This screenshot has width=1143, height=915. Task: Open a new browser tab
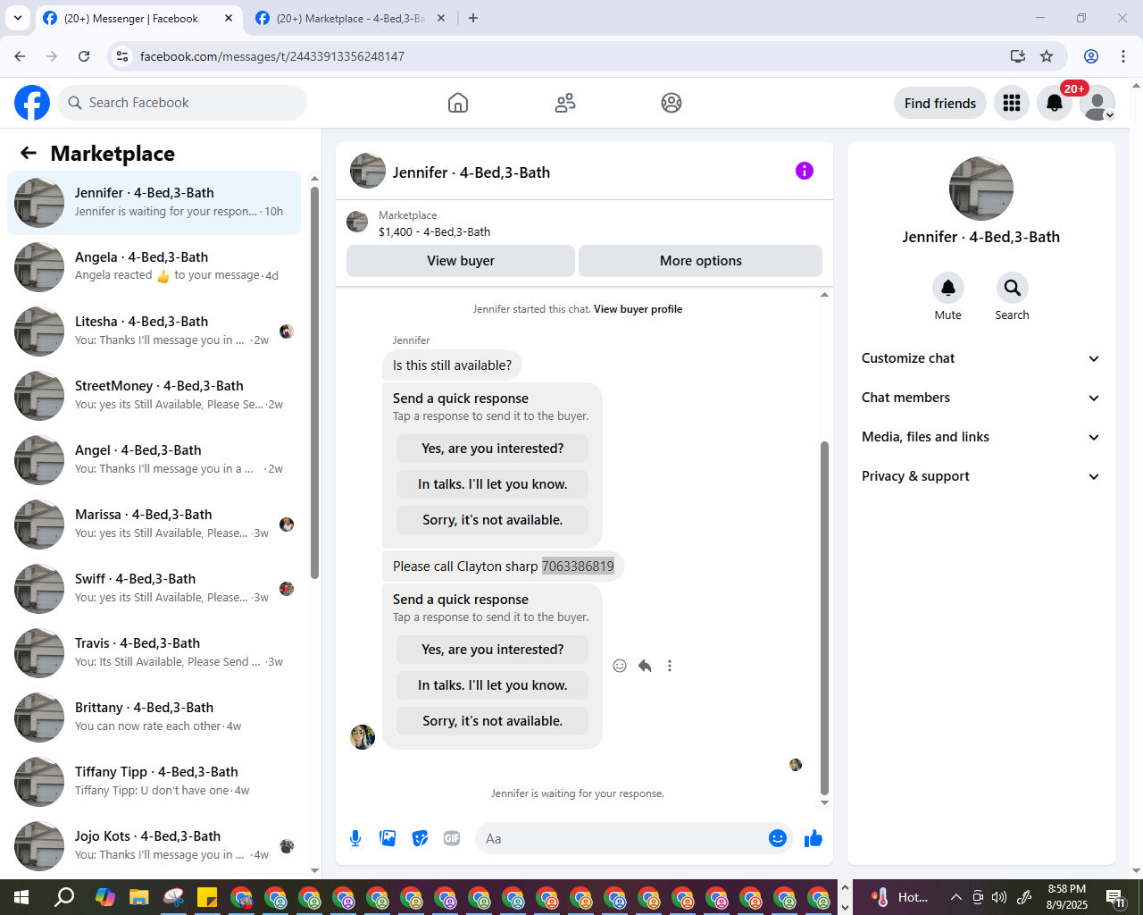tap(473, 18)
